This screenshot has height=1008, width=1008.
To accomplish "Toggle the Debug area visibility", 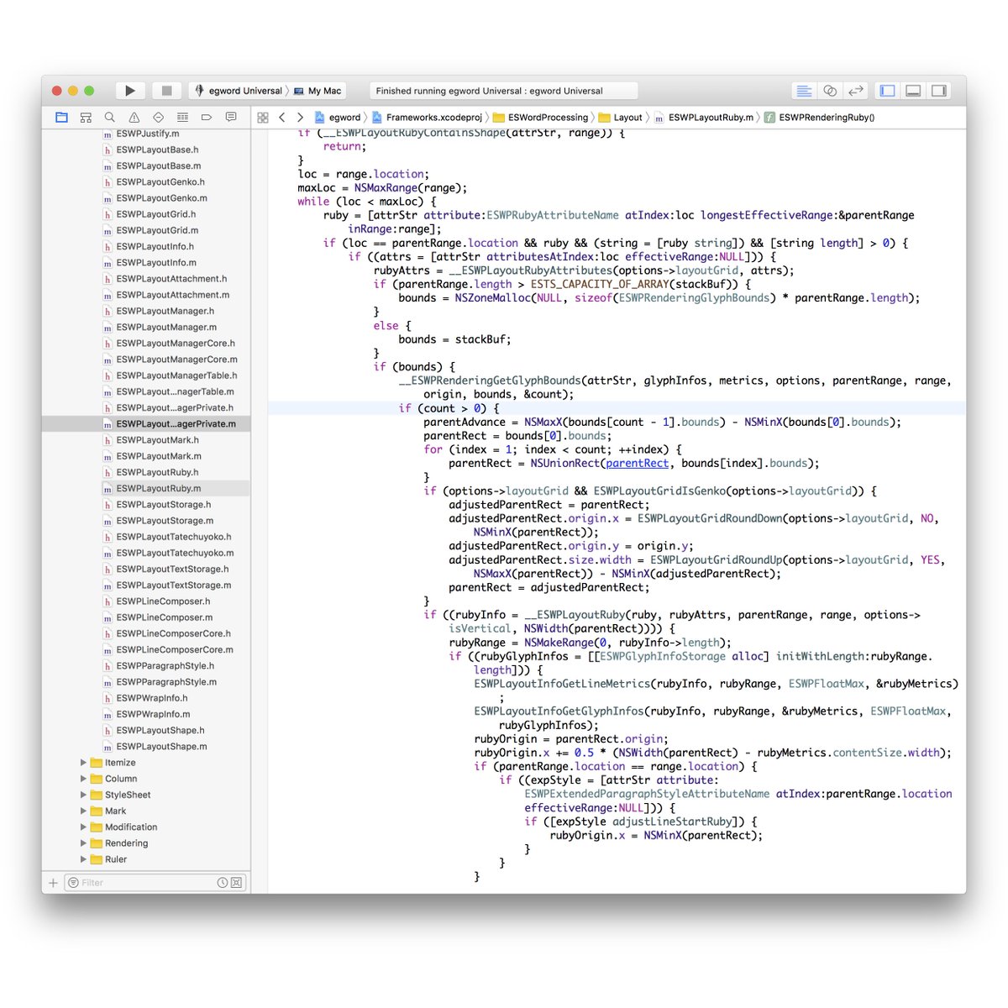I will point(913,91).
